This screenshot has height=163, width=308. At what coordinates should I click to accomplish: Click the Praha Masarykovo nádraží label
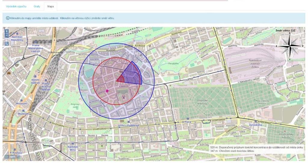[35, 48]
